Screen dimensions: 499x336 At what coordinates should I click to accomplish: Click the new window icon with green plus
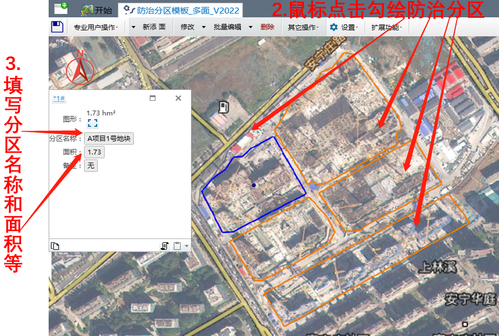[61, 8]
